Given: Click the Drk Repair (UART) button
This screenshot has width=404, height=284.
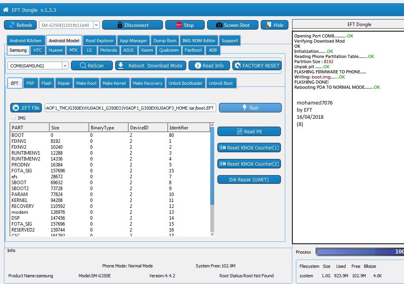Looking at the screenshot, I should [249, 179].
